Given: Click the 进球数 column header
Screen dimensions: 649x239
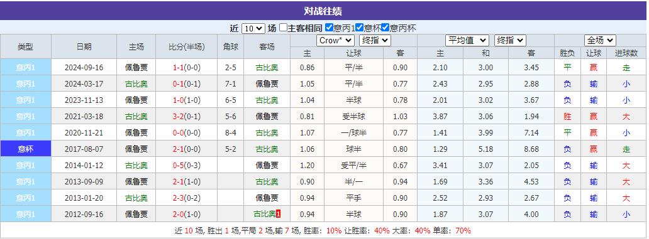Looking at the screenshot, I should 626,53.
